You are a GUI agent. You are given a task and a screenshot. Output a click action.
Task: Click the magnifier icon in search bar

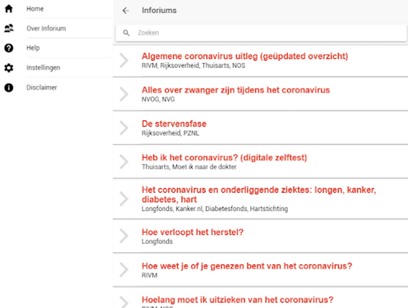pyautogui.click(x=126, y=33)
